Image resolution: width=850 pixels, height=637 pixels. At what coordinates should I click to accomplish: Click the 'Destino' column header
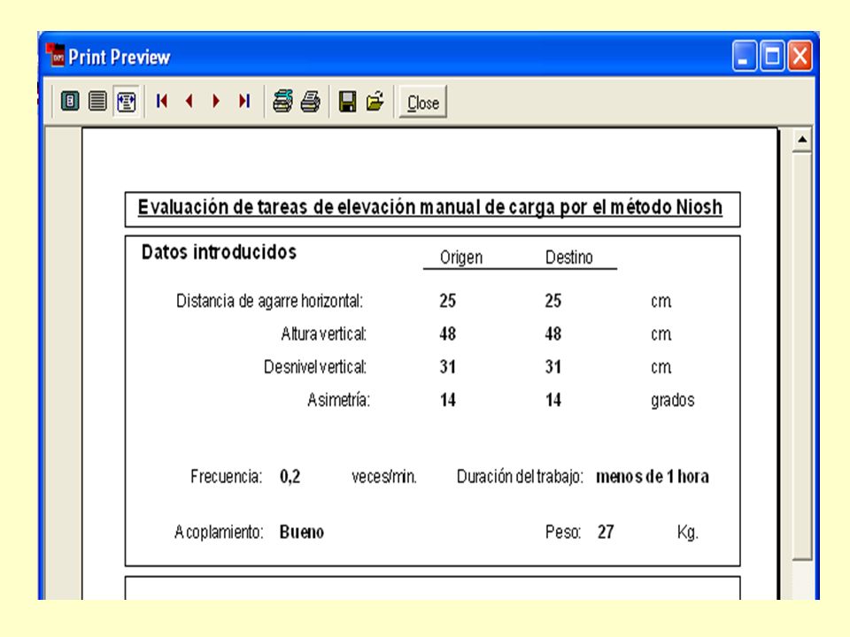tap(569, 257)
